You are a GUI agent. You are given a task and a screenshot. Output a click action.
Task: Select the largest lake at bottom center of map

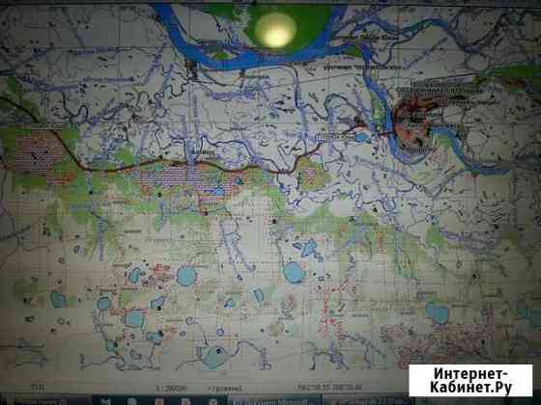(213, 357)
